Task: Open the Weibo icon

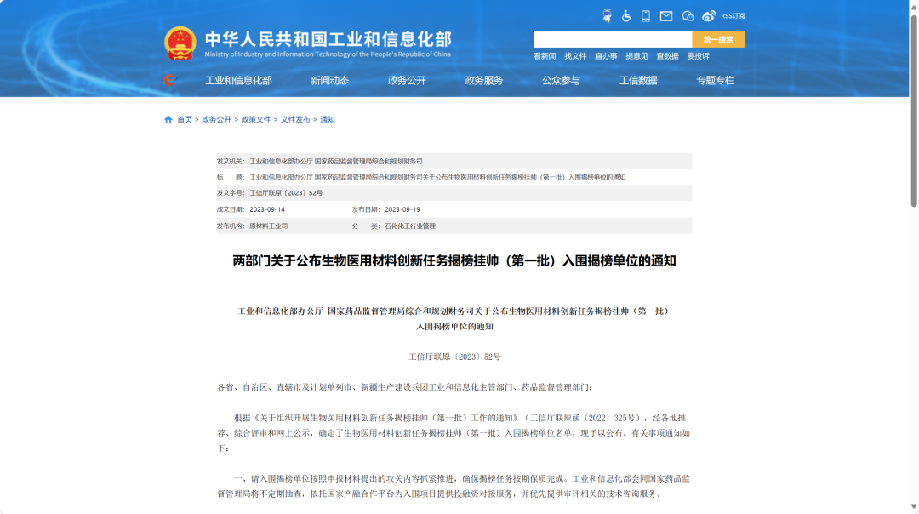Action: pos(707,14)
